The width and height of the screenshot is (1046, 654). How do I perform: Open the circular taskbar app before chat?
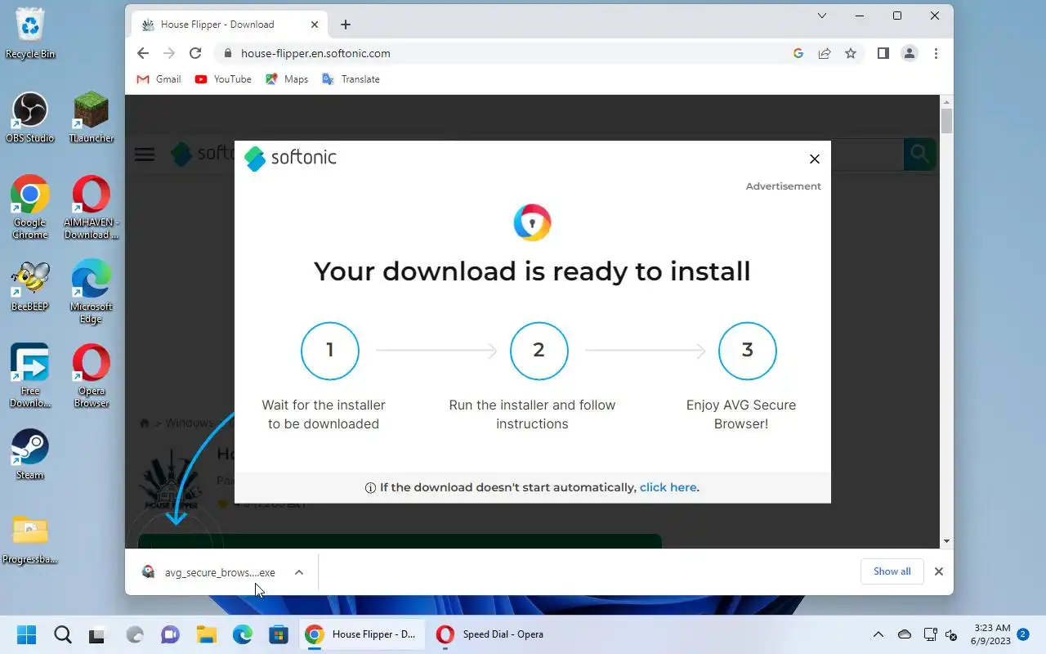click(x=135, y=634)
